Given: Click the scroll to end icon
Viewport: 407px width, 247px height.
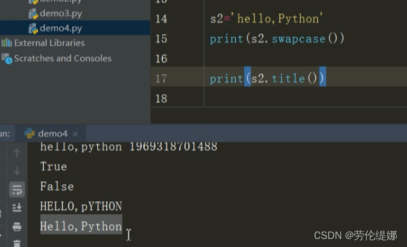Looking at the screenshot, I should tap(17, 207).
